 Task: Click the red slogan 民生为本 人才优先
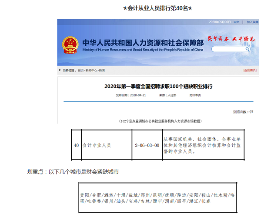coord(231,39)
